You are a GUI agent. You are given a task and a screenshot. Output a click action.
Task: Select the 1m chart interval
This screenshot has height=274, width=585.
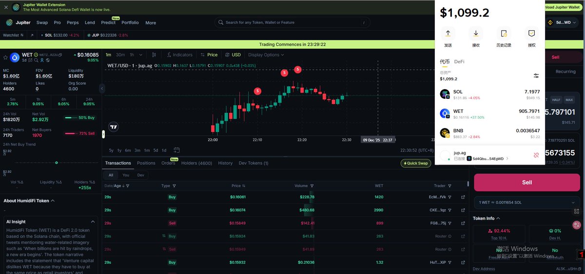click(108, 55)
